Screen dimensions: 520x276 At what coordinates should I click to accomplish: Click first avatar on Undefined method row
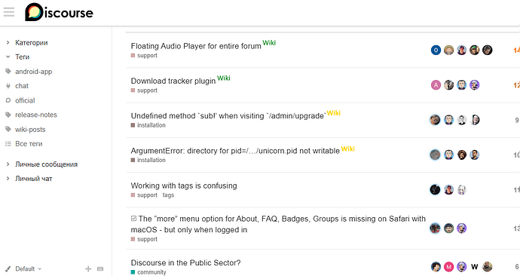(x=435, y=120)
